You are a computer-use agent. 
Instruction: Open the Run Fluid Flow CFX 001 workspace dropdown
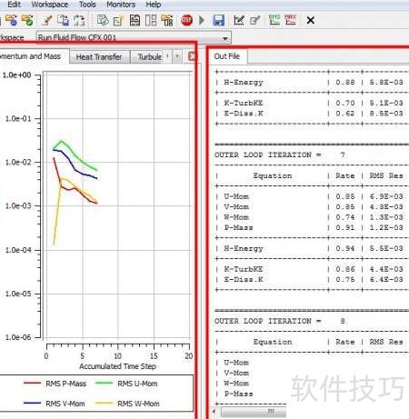click(x=134, y=38)
